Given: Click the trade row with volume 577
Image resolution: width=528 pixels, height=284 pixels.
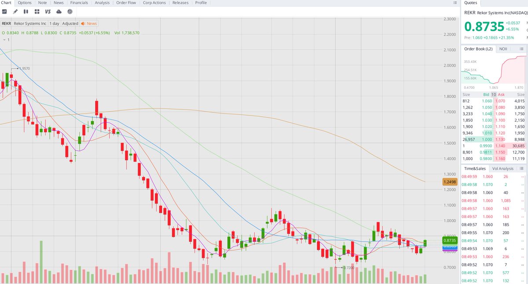Looking at the screenshot, I should 494,273.
